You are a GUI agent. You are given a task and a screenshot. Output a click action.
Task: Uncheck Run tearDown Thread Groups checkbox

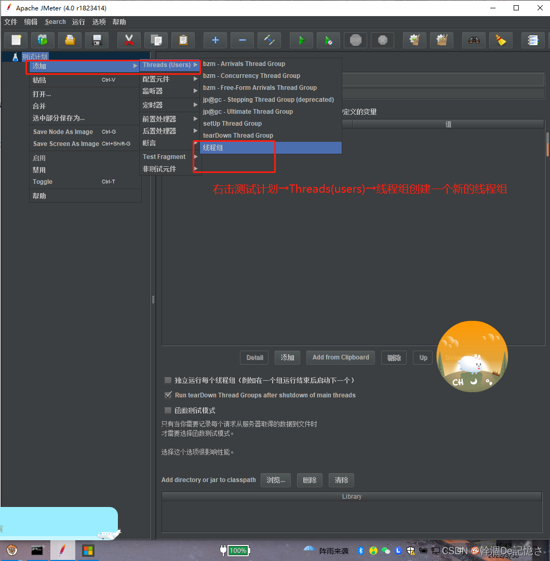(x=168, y=395)
